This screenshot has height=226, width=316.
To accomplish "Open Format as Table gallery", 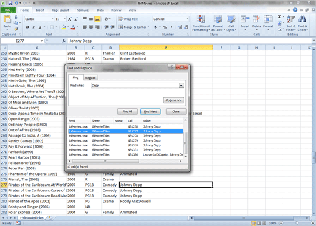I will tap(218, 23).
